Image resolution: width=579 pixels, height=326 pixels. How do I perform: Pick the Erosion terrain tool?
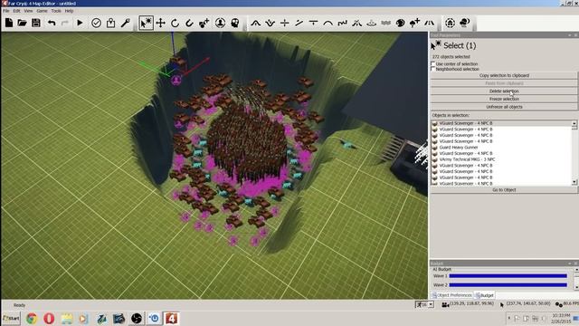(x=356, y=23)
